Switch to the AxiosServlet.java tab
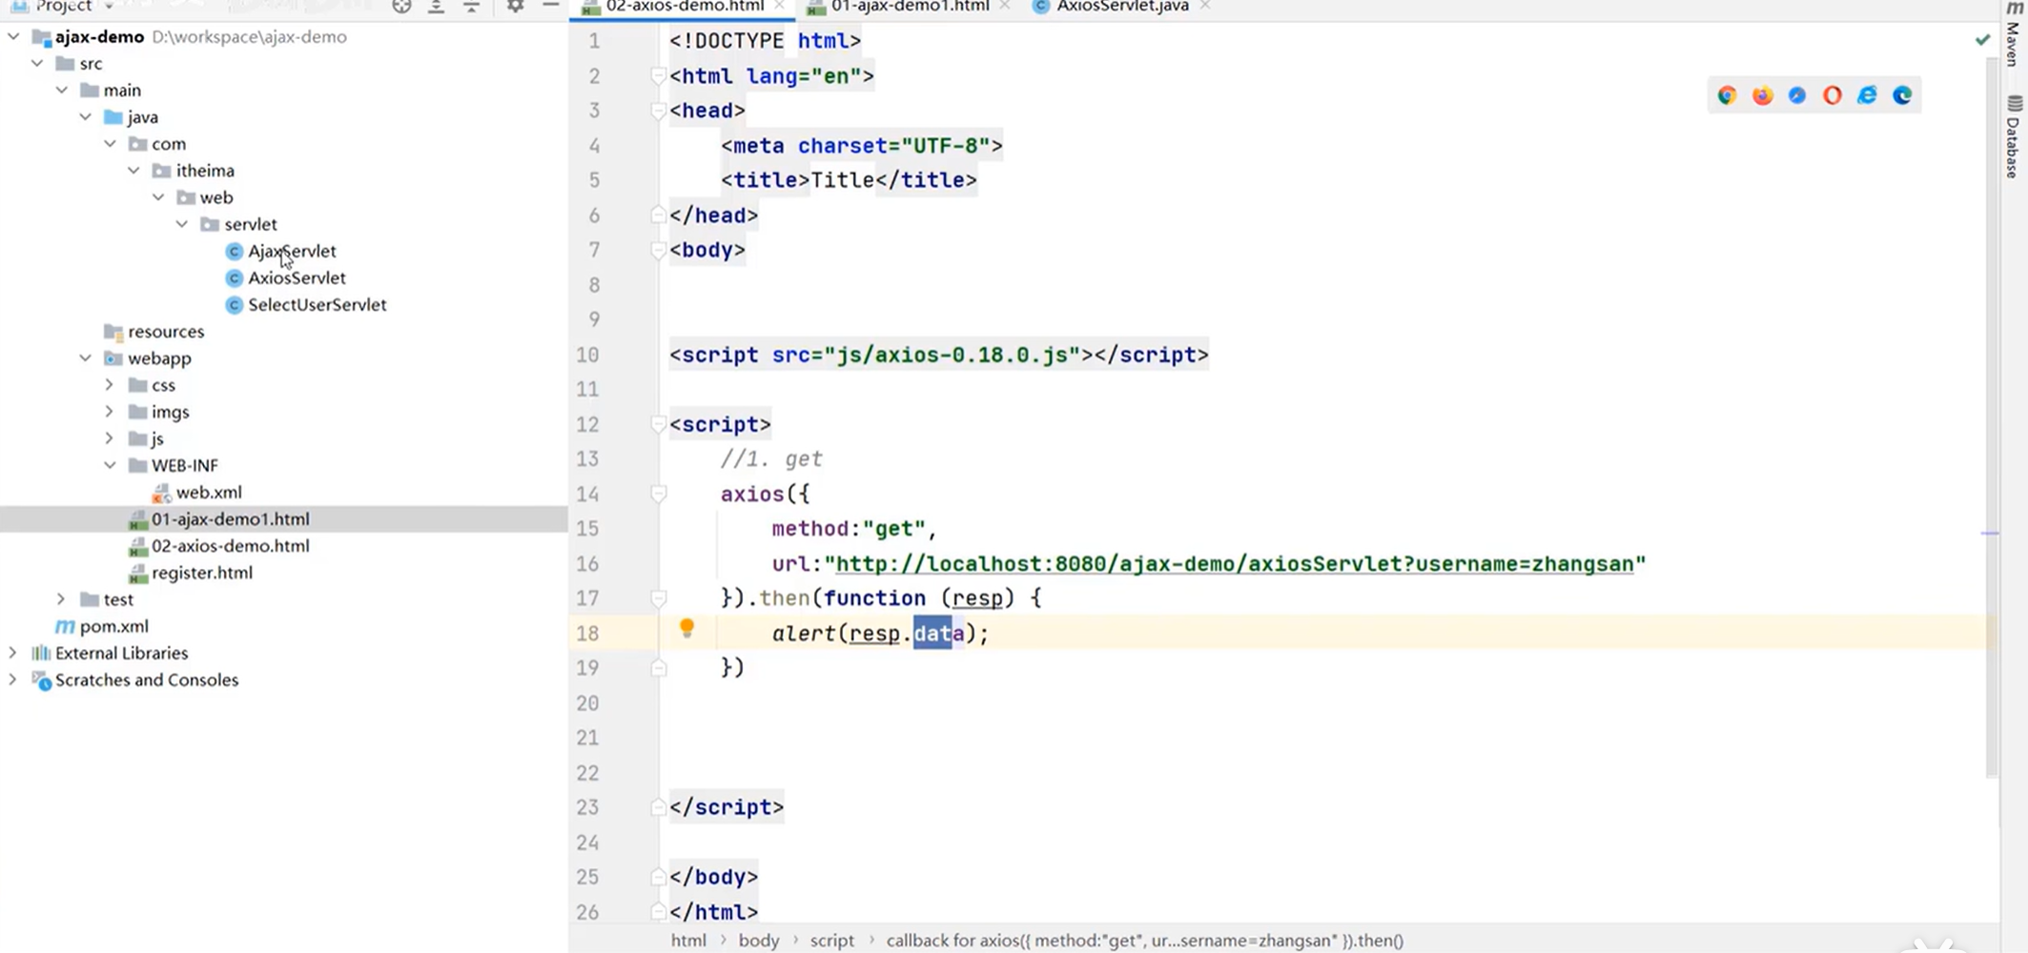Image resolution: width=2028 pixels, height=953 pixels. pyautogui.click(x=1121, y=6)
